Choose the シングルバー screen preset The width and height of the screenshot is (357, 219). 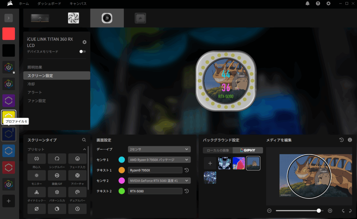pos(57,159)
